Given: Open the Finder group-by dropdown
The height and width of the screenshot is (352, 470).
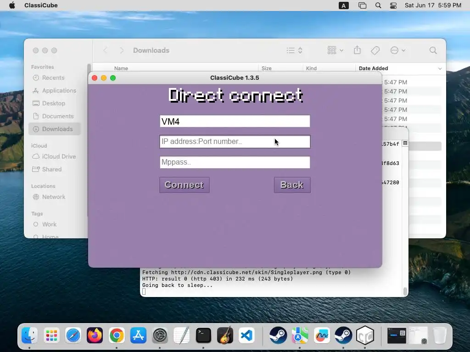Looking at the screenshot, I should (x=335, y=50).
